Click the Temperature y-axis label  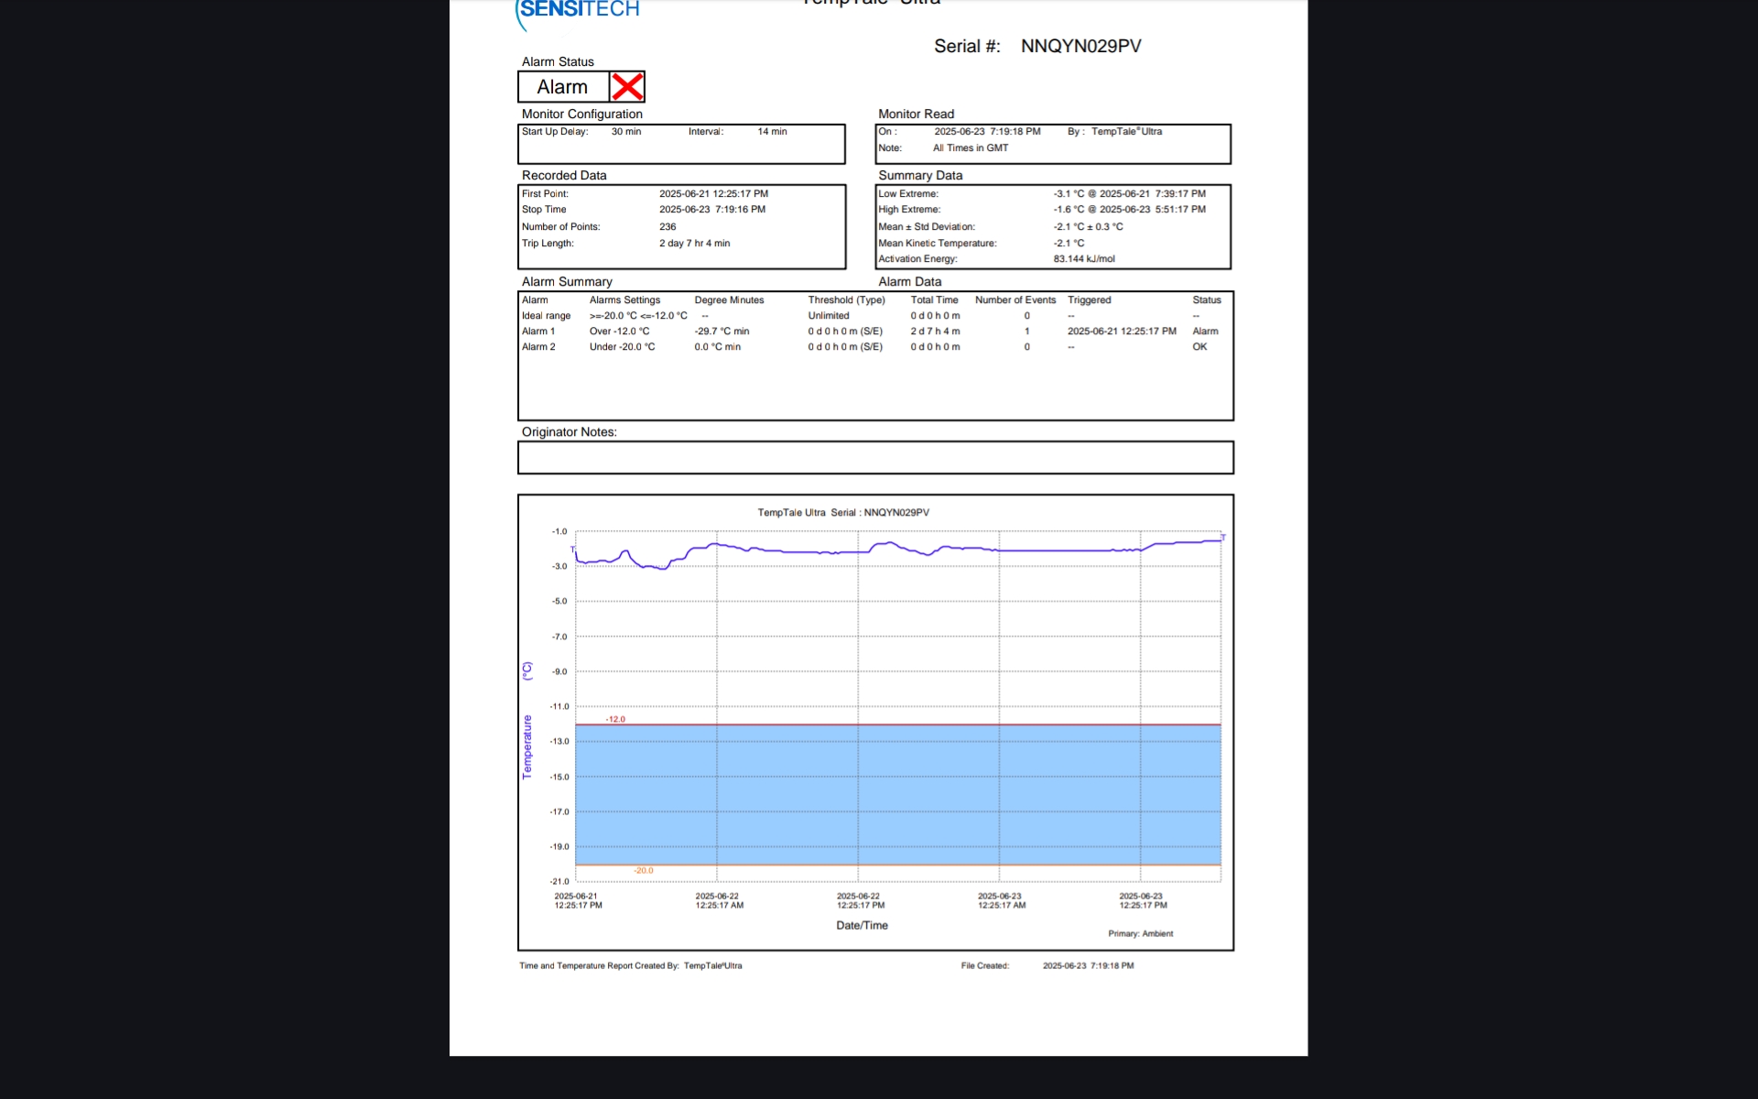(x=527, y=746)
